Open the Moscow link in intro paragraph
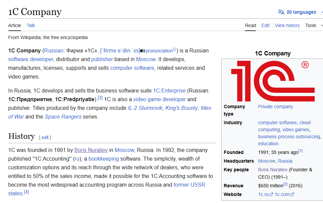This screenshot has width=323, height=203. pyautogui.click(x=145, y=59)
